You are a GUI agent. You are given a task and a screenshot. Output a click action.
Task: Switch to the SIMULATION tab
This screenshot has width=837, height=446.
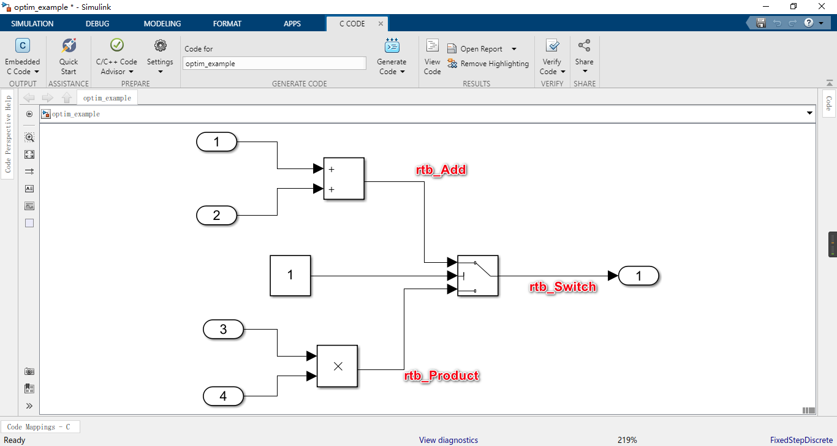coord(32,23)
